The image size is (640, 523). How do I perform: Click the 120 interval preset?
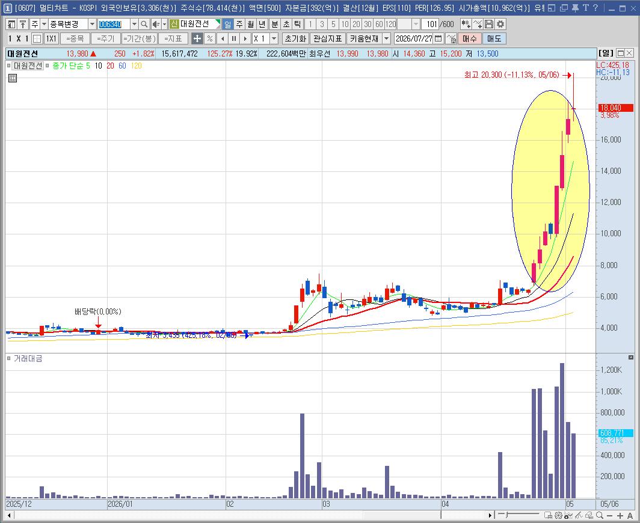click(x=390, y=25)
